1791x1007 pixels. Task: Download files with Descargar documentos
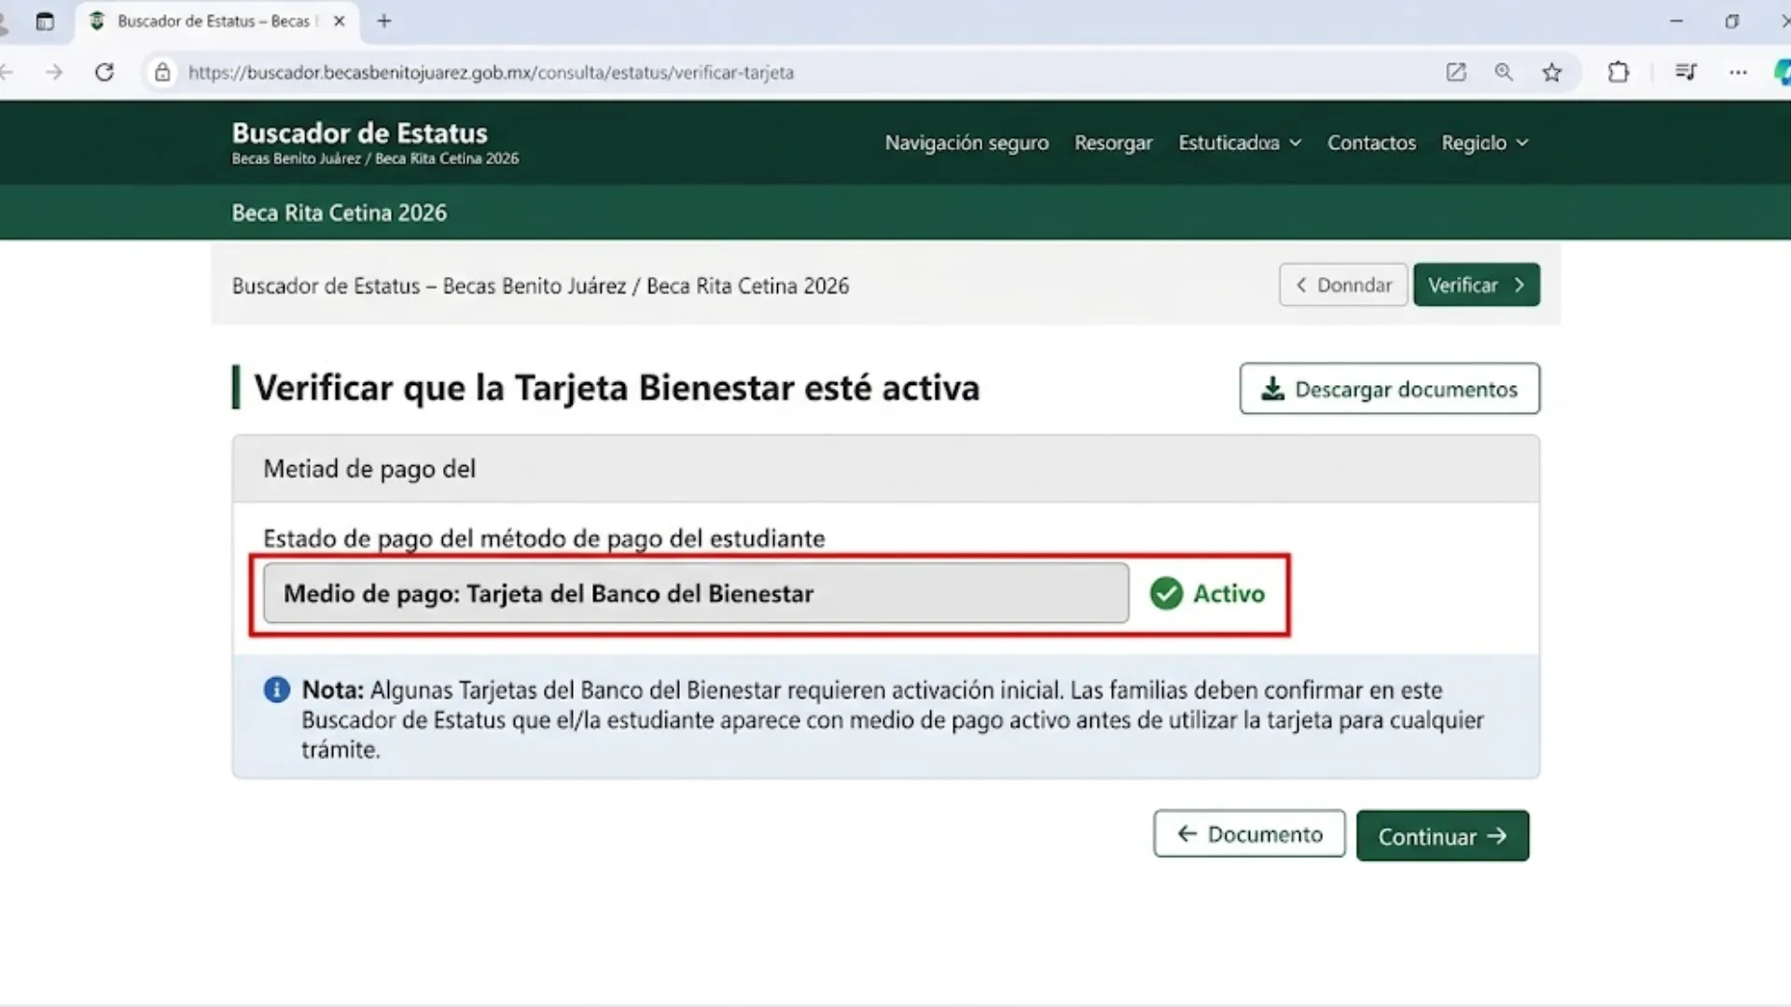1389,389
